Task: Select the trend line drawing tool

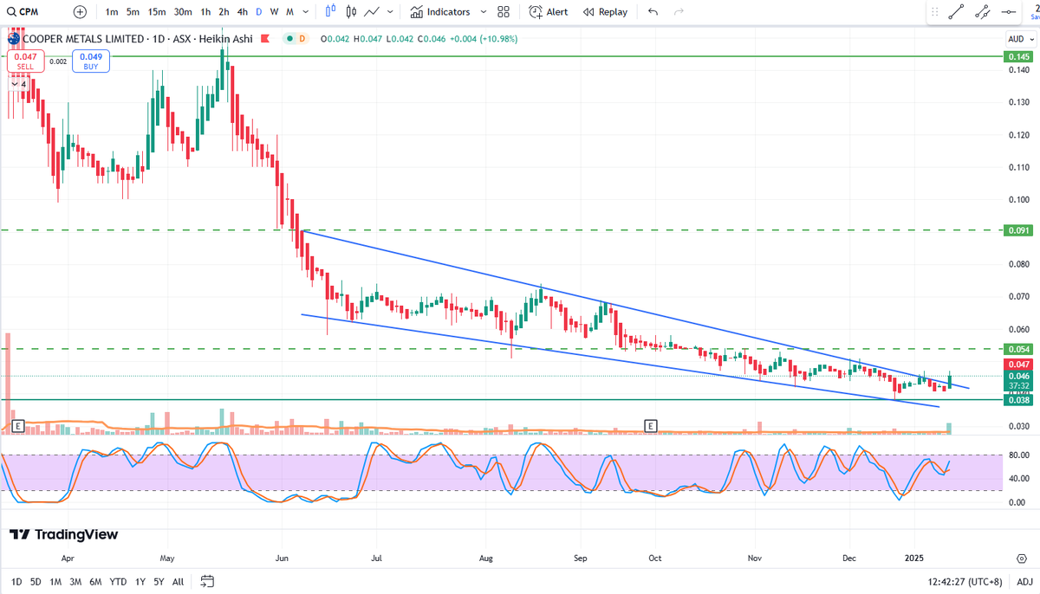Action: (956, 12)
